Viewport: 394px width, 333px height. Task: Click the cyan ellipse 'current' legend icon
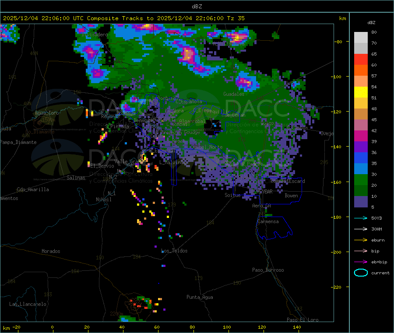click(x=361, y=273)
